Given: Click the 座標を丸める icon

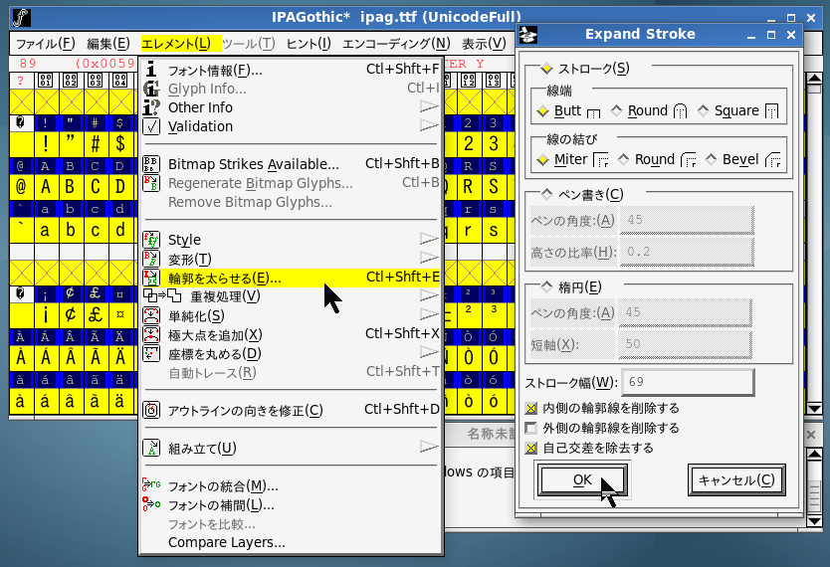Looking at the screenshot, I should (151, 353).
